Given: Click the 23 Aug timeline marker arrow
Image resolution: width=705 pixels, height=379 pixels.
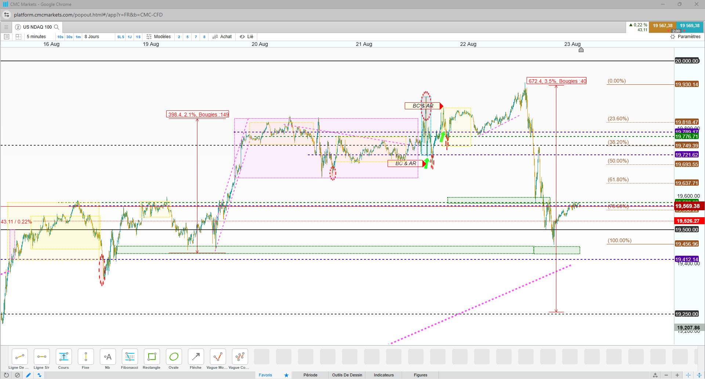Looking at the screenshot, I should 581,50.
